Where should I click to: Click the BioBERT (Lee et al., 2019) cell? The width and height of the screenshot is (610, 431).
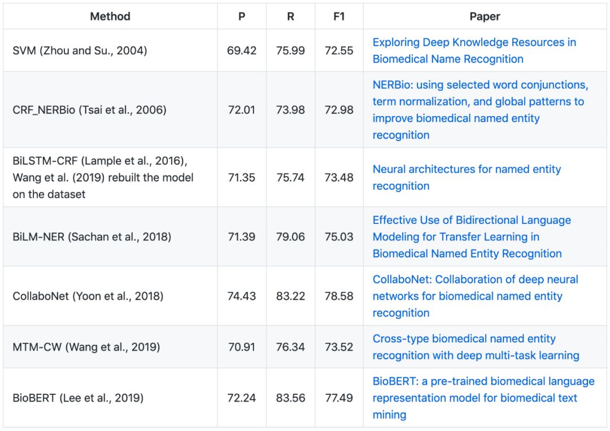pos(78,398)
